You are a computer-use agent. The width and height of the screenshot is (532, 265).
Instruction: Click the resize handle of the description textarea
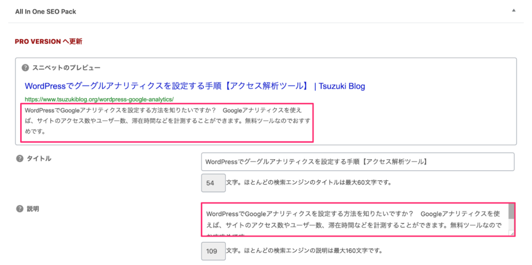(x=512, y=233)
